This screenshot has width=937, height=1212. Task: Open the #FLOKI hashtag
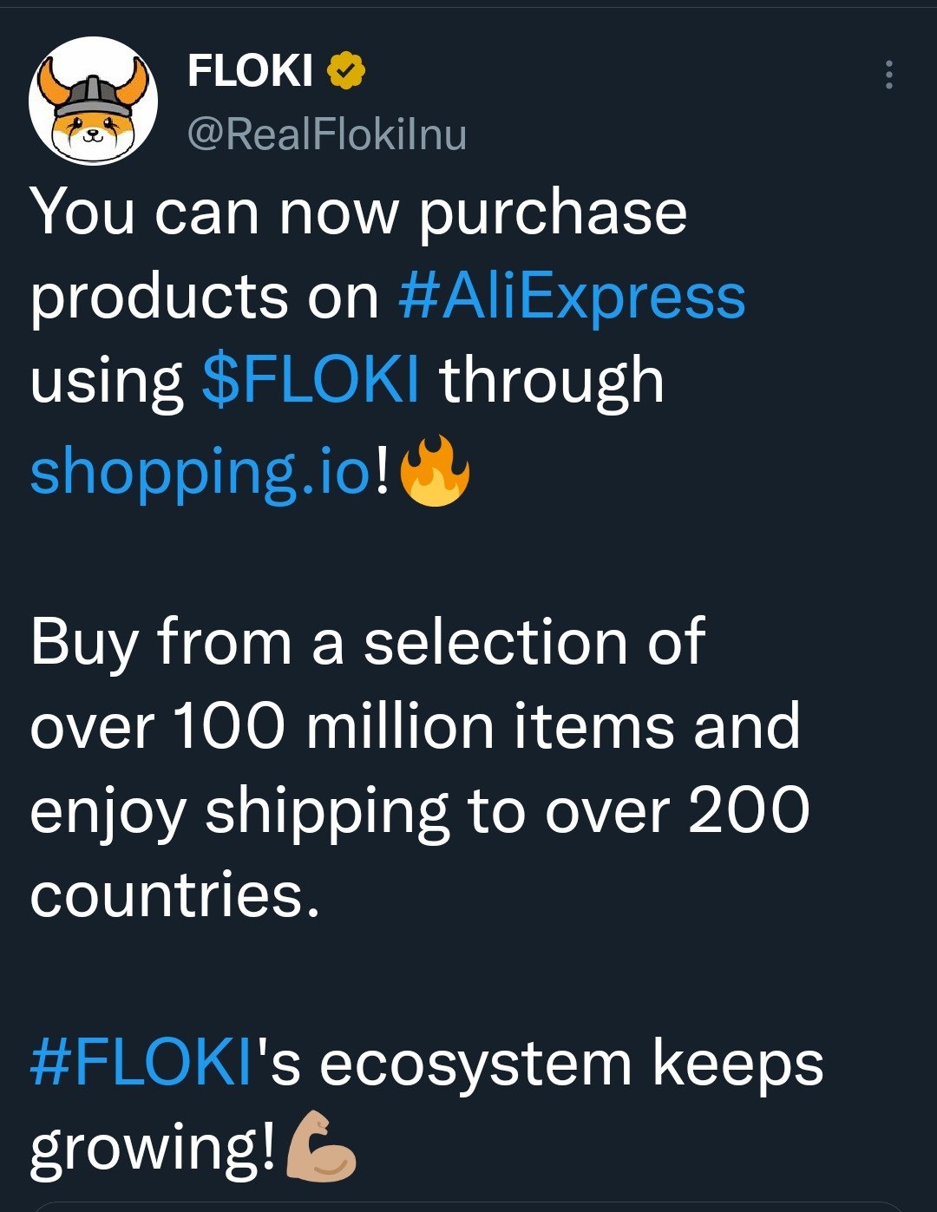click(x=141, y=1063)
